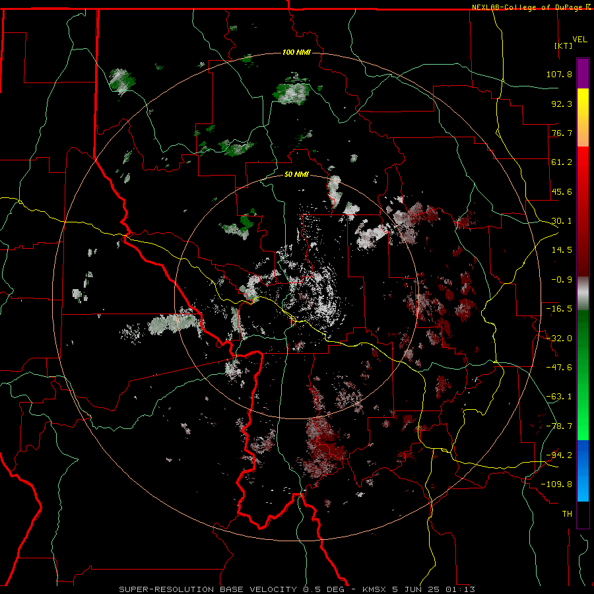
Task: Click the 45.6 velocity scale value
Action: point(562,191)
